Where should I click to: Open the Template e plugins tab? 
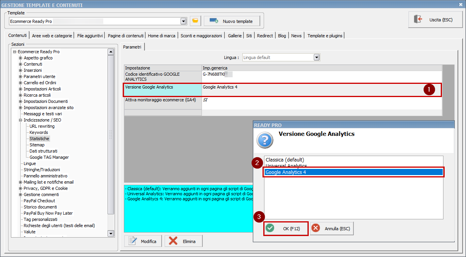click(325, 36)
